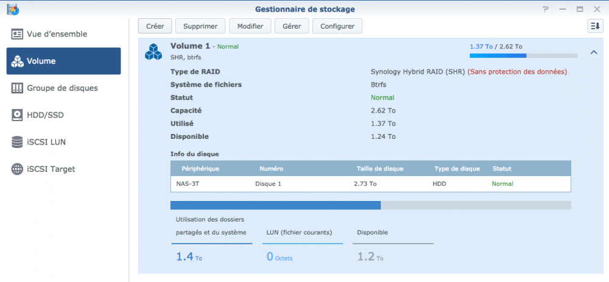Click the Capacité value 2.62 To

383,111
